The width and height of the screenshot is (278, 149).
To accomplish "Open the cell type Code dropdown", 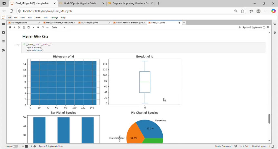I will pyautogui.click(x=58, y=27).
